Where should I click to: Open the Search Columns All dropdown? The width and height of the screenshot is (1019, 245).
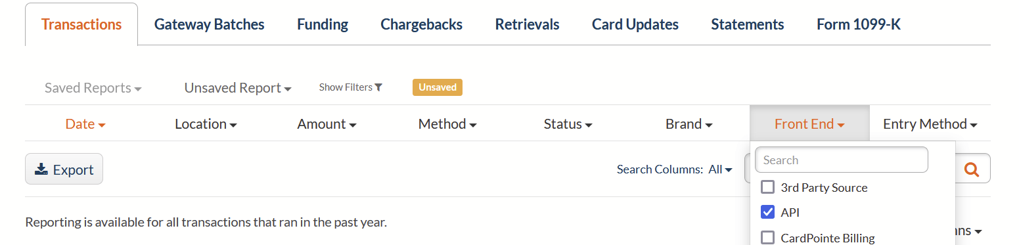720,169
